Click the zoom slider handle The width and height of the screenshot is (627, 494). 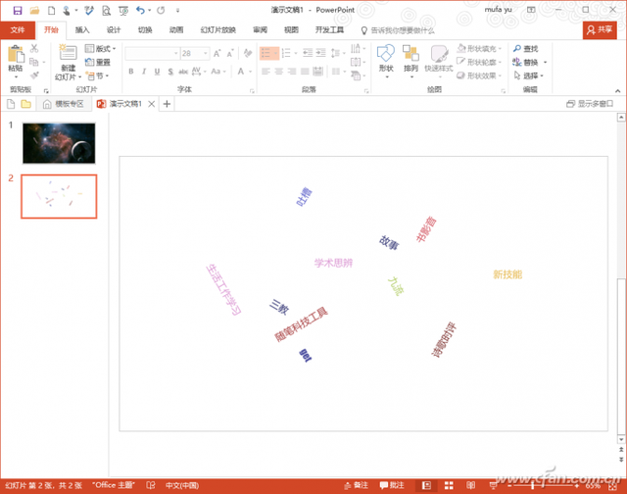point(532,485)
